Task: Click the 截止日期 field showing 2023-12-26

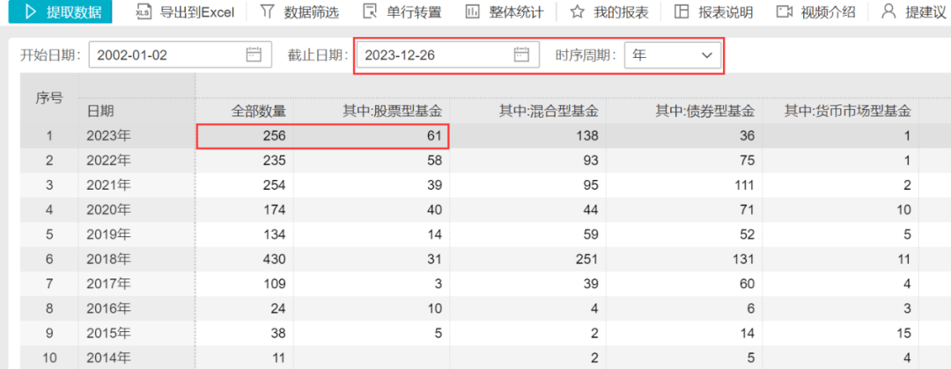Action: tap(448, 55)
